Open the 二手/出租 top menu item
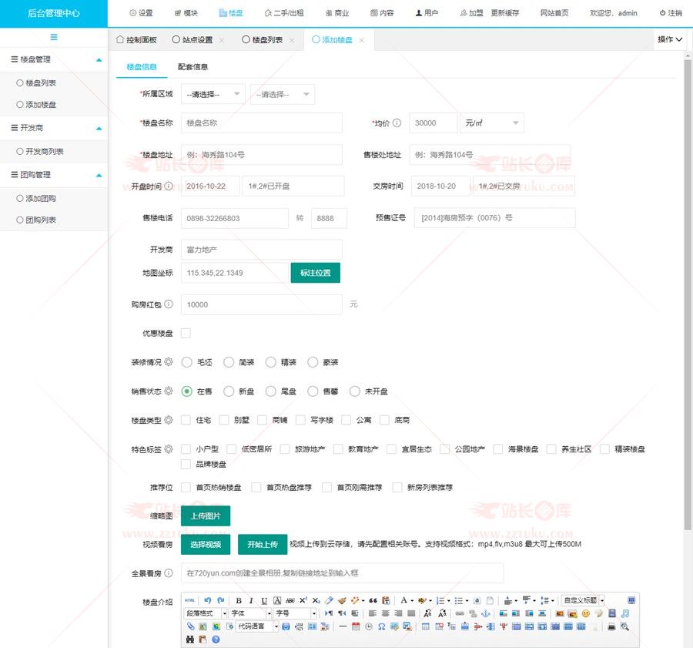Viewport: 693px width, 648px height. click(283, 13)
